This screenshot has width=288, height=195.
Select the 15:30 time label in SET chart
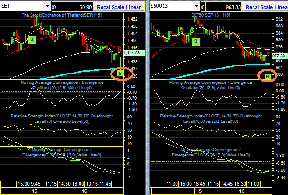tap(23, 184)
